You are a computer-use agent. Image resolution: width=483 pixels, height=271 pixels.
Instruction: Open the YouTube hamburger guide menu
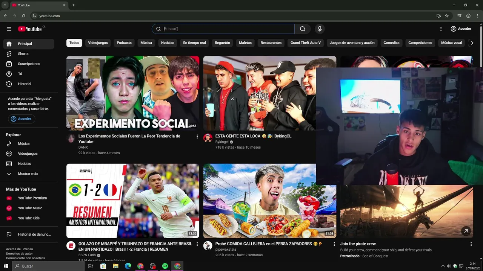point(9,29)
